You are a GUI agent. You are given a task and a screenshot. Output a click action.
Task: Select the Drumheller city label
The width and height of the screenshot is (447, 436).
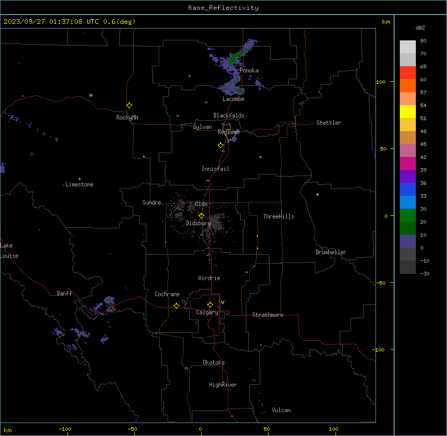[331, 252]
